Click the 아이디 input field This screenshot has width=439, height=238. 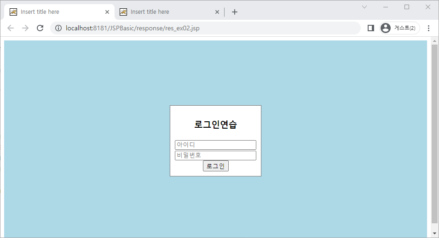point(215,145)
